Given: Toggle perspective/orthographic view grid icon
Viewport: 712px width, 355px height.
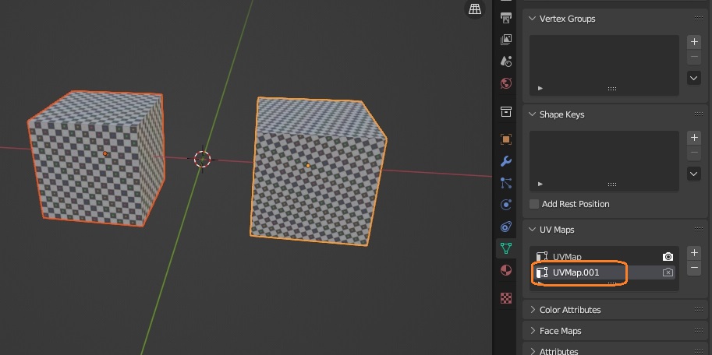Looking at the screenshot, I should click(x=475, y=9).
